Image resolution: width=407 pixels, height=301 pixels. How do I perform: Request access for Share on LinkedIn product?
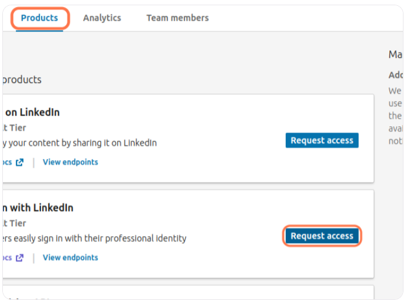pyautogui.click(x=322, y=140)
